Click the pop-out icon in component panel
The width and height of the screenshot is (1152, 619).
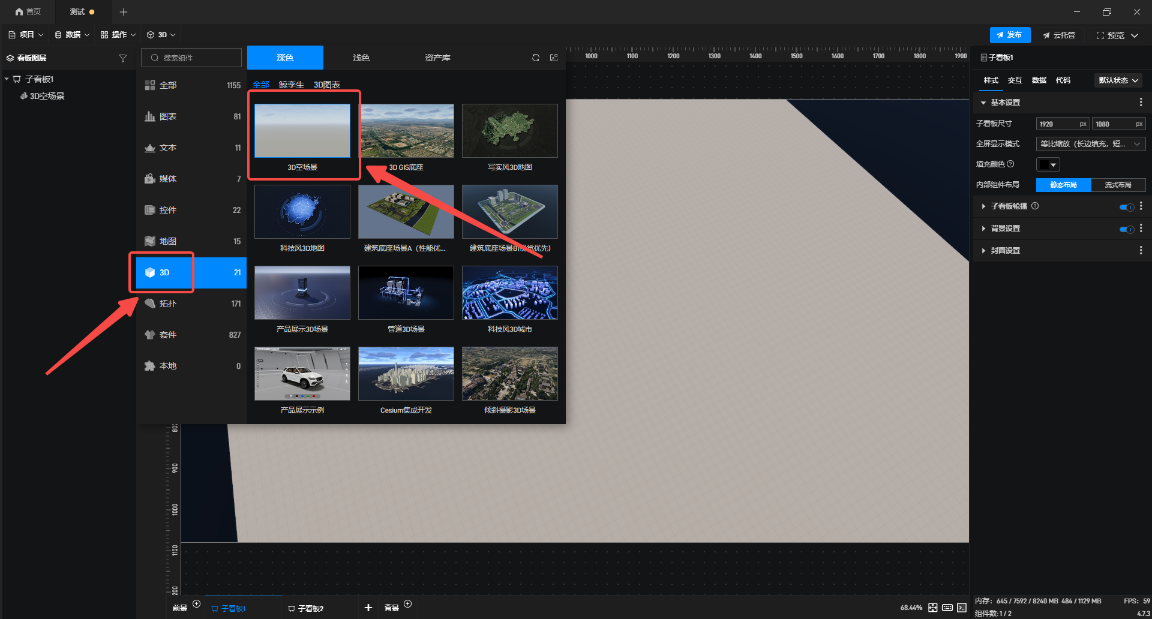(554, 58)
